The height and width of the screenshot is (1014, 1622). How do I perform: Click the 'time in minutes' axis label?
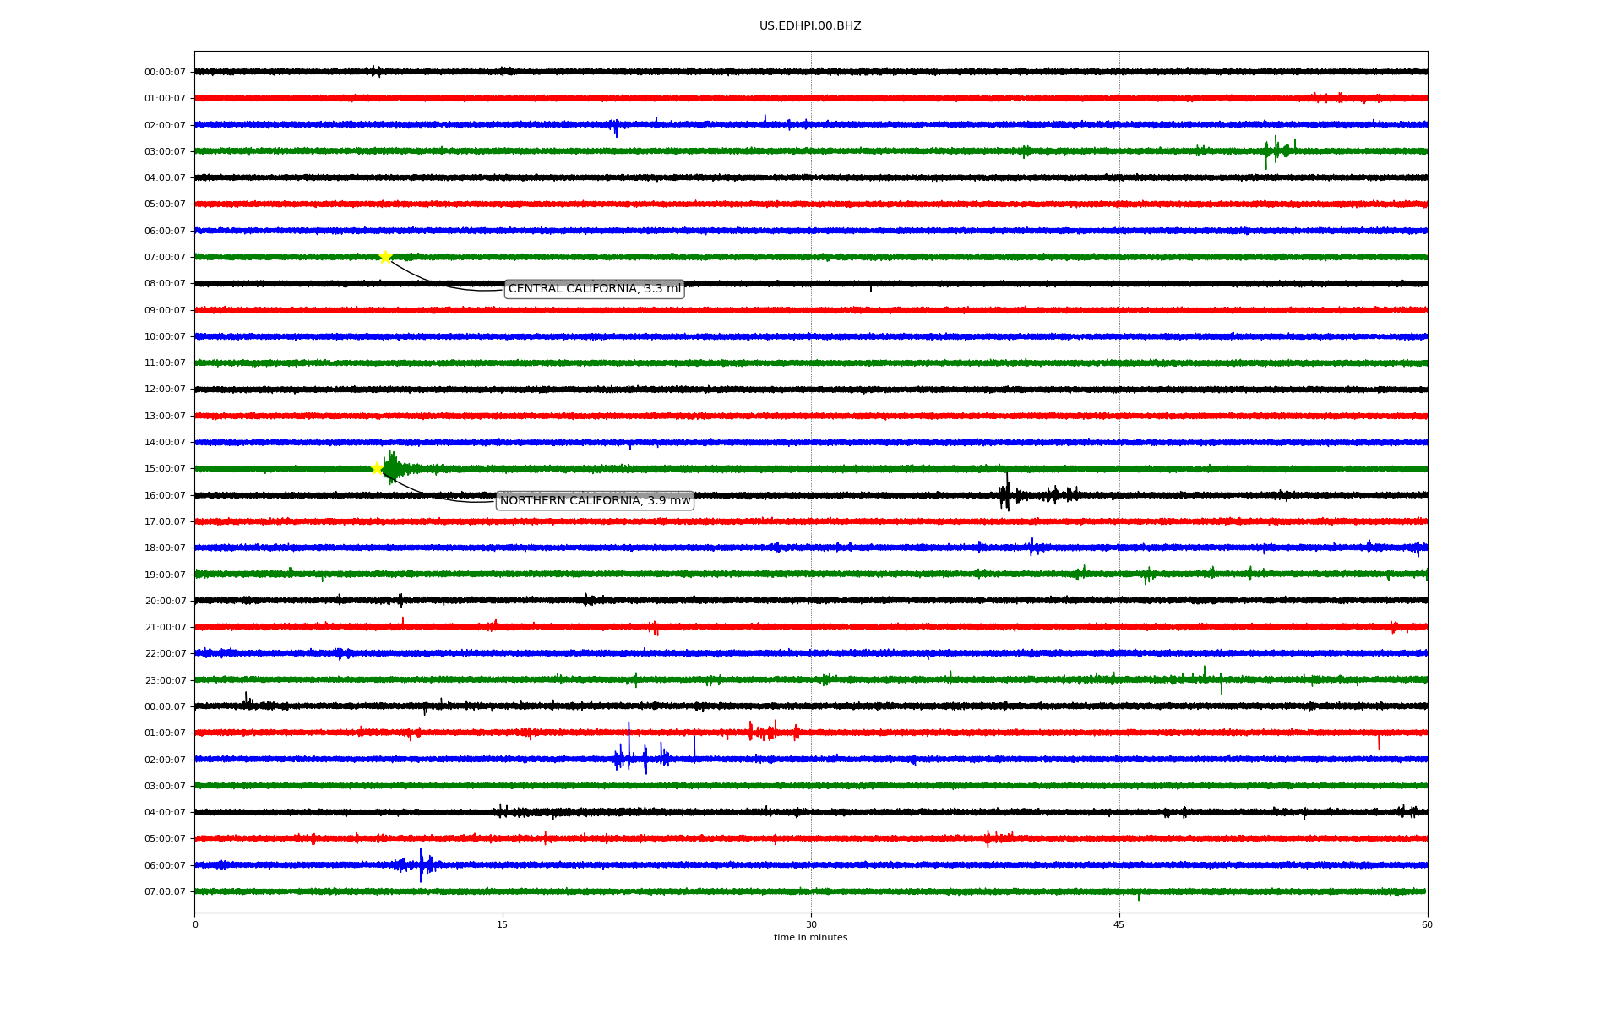(809, 938)
